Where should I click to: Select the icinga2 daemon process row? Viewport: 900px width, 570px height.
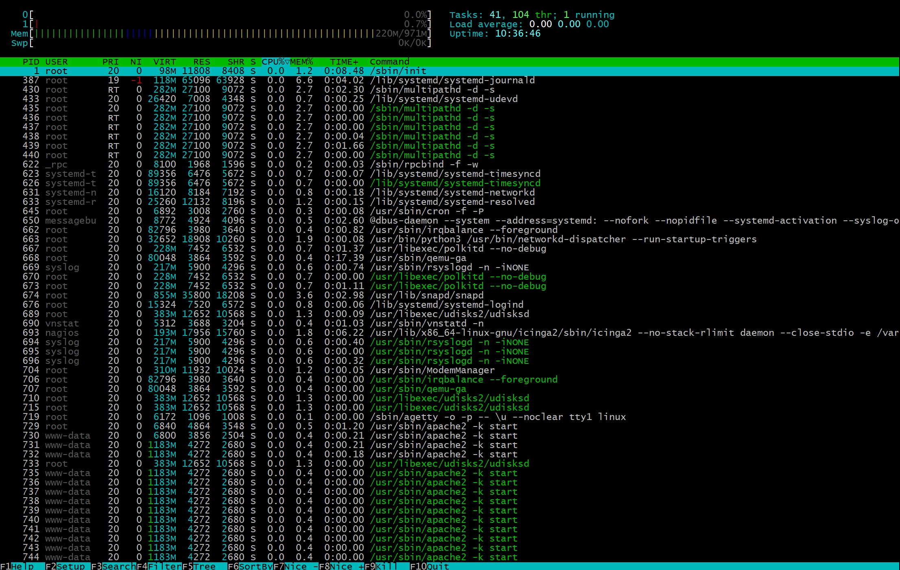(x=500, y=333)
